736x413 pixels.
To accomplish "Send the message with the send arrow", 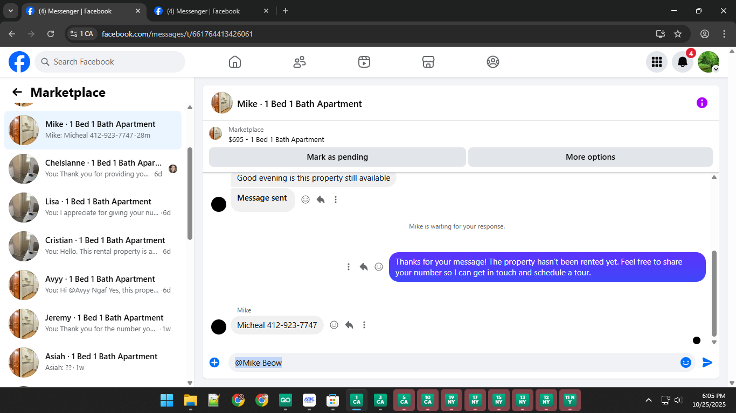I will 707,362.
